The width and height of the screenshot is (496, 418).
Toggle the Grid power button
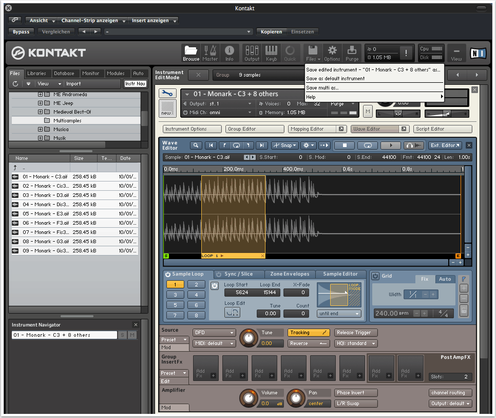coord(375,276)
